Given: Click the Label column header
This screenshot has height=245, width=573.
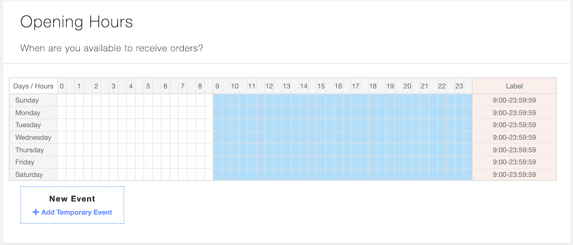Looking at the screenshot, I should pyautogui.click(x=514, y=86).
